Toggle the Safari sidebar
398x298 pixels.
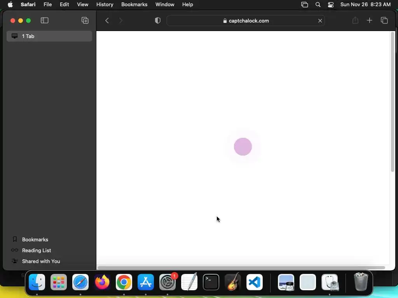pyautogui.click(x=44, y=21)
